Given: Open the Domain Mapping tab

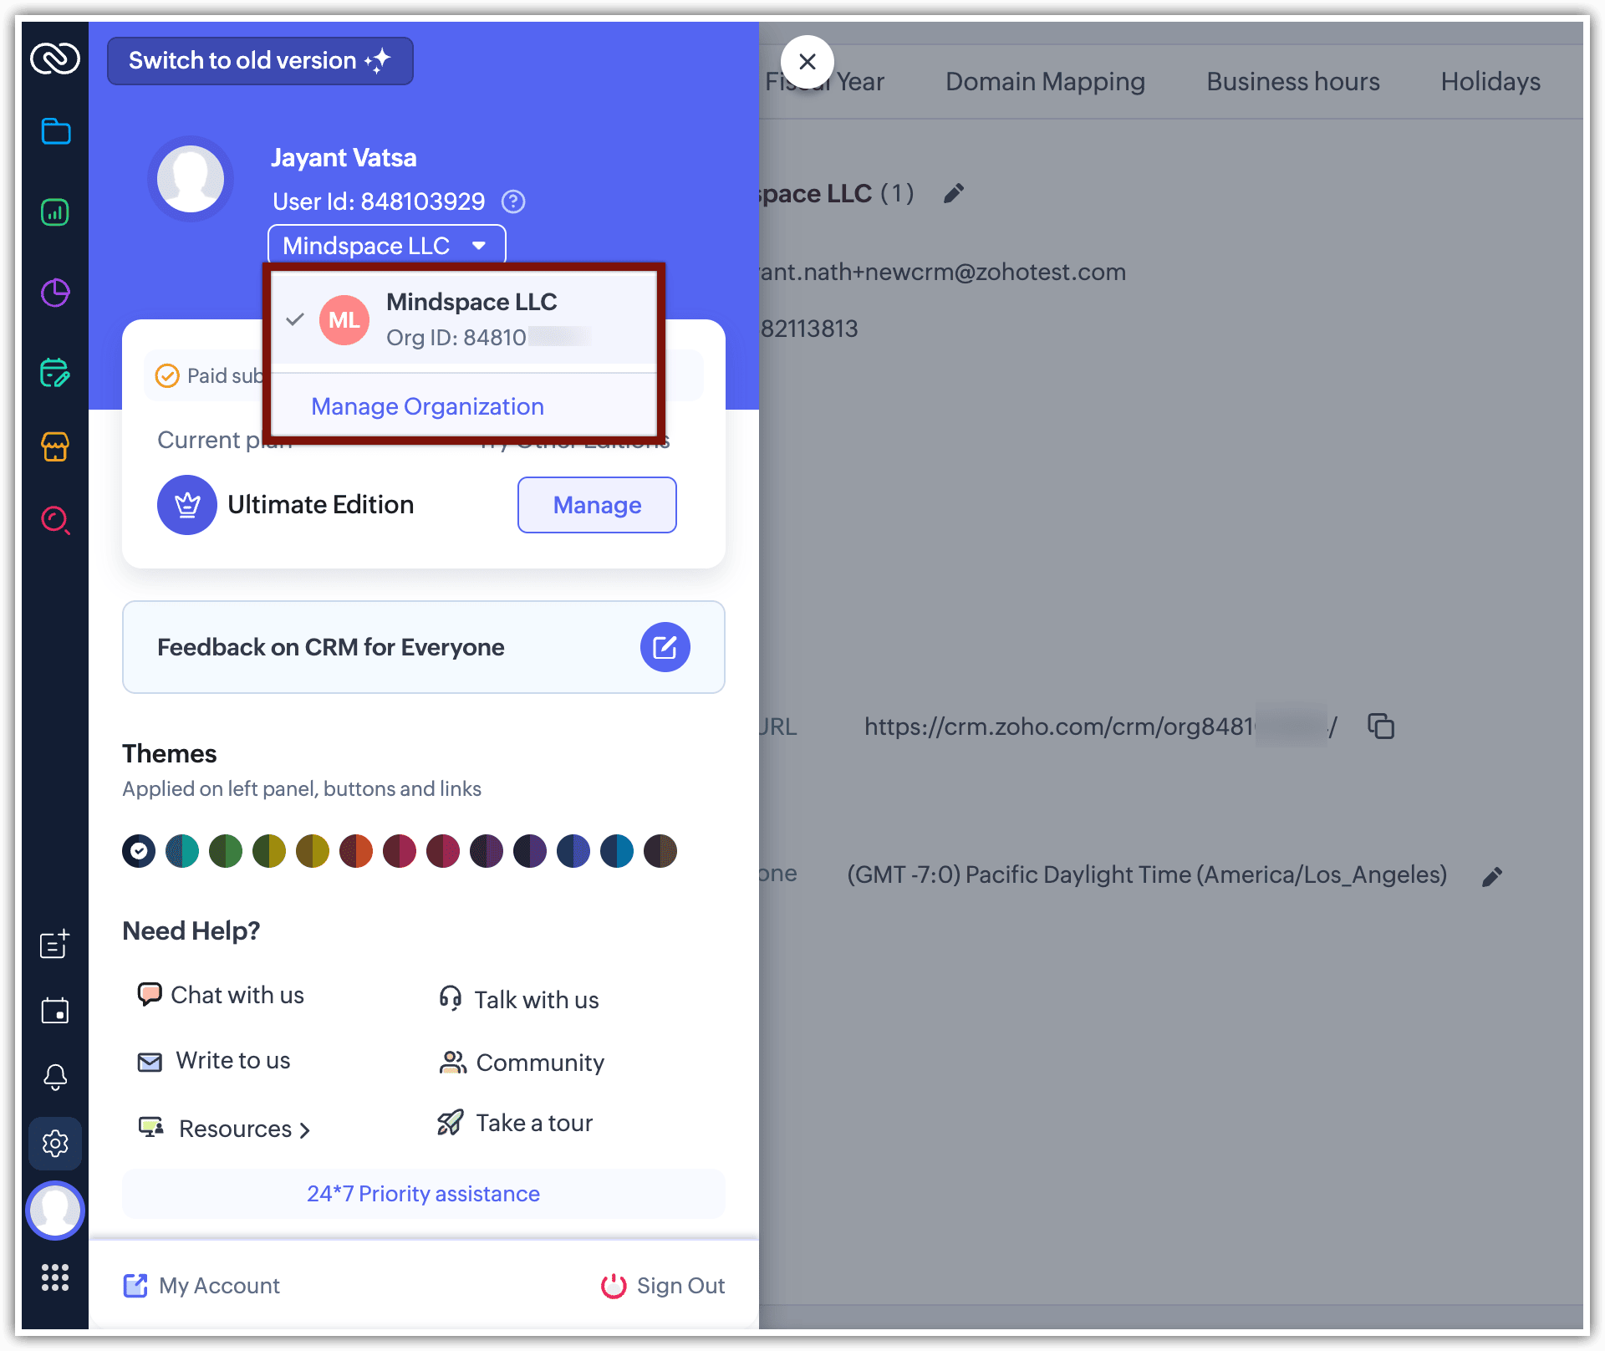Looking at the screenshot, I should click(1045, 81).
